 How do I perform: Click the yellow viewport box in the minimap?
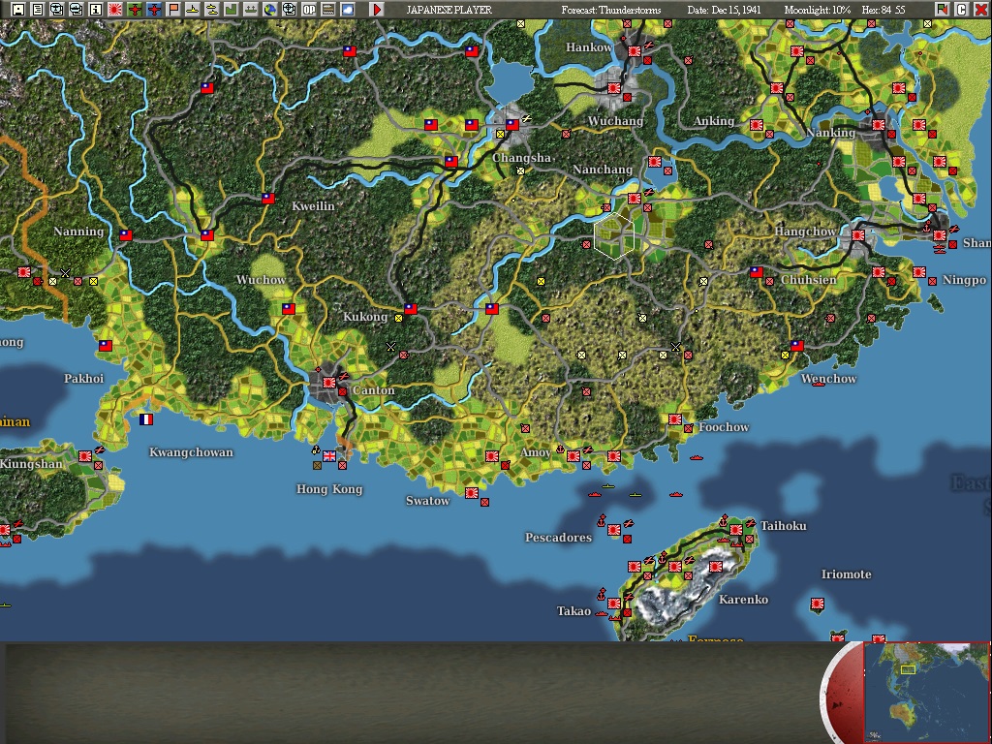click(x=908, y=669)
